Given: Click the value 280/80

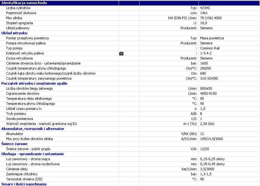Looking at the screenshot, I should tap(206, 68).
